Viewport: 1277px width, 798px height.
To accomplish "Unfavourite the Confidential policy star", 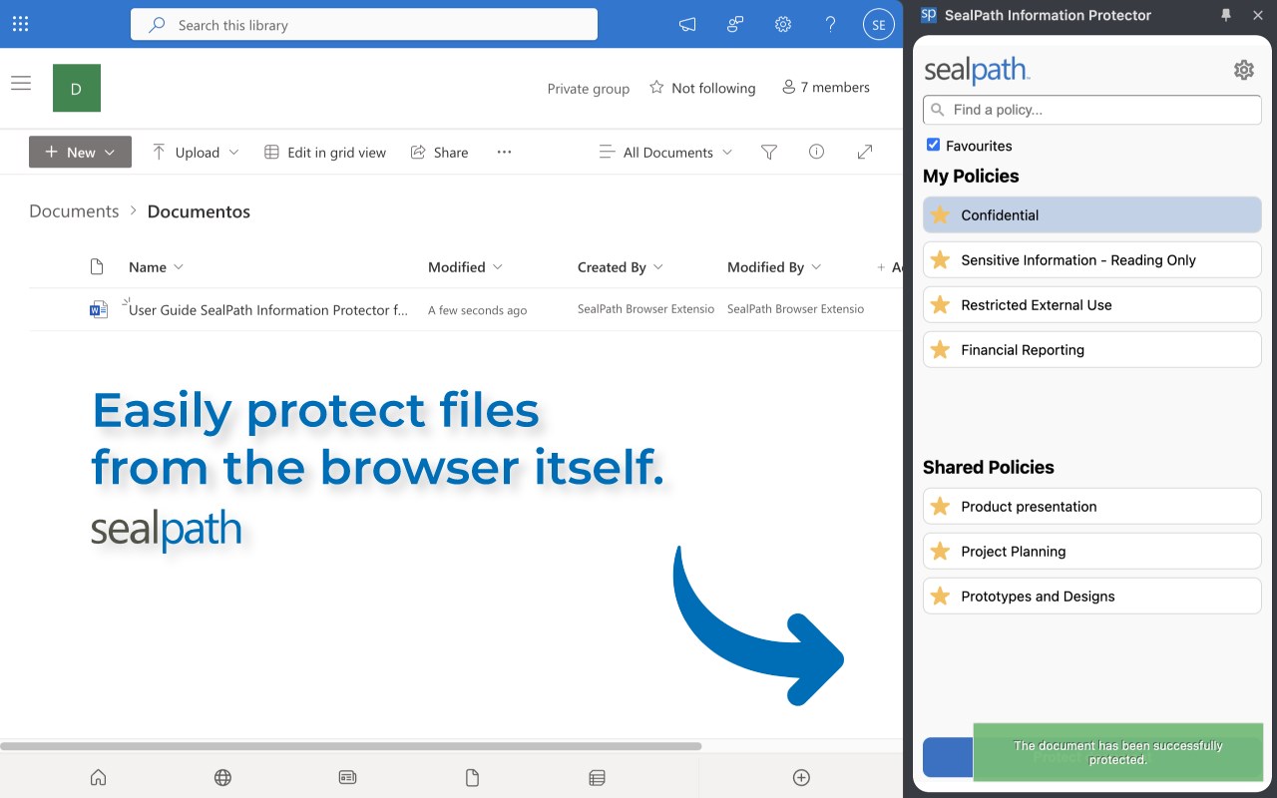I will click(x=940, y=214).
